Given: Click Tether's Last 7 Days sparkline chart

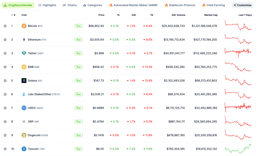Looking at the screenshot, I should [238, 52].
